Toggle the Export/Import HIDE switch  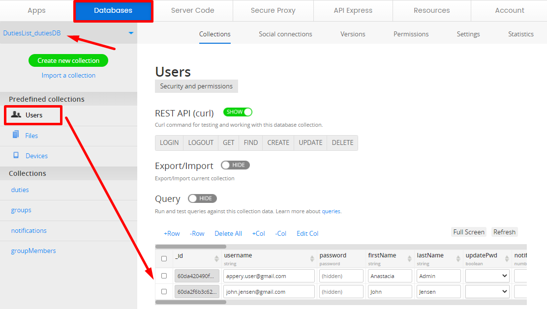[x=235, y=165]
